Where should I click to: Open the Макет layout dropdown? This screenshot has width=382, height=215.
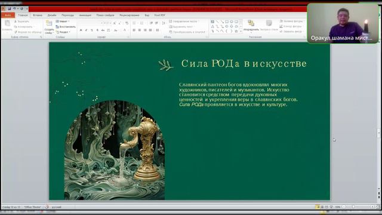pyautogui.click(x=63, y=21)
